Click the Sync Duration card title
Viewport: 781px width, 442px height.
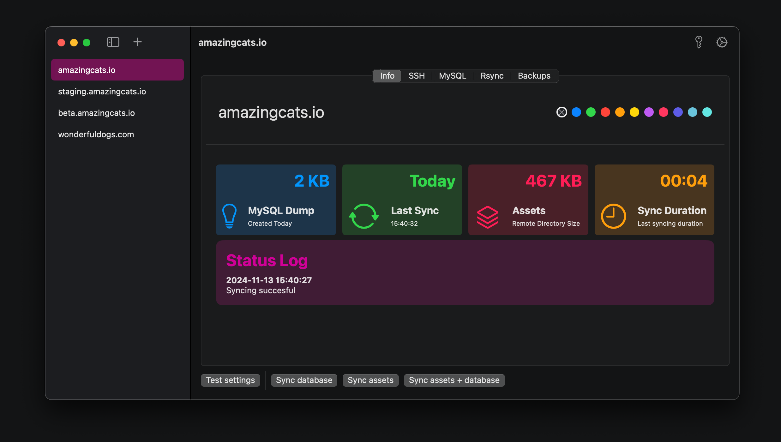(672, 211)
